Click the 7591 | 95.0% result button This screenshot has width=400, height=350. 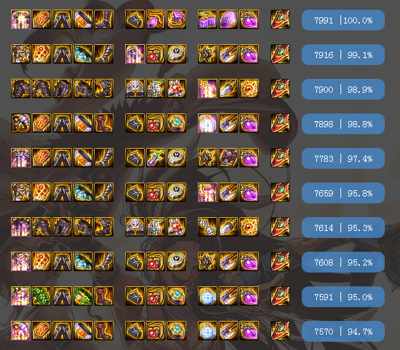343,297
